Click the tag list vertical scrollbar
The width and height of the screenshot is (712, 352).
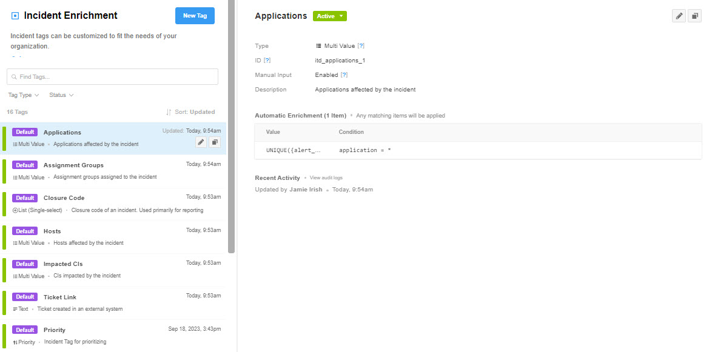click(x=231, y=121)
